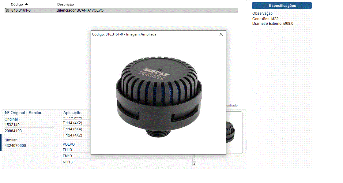Select original number 20884103
Image resolution: width=343 pixels, height=183 pixels.
coord(13,131)
